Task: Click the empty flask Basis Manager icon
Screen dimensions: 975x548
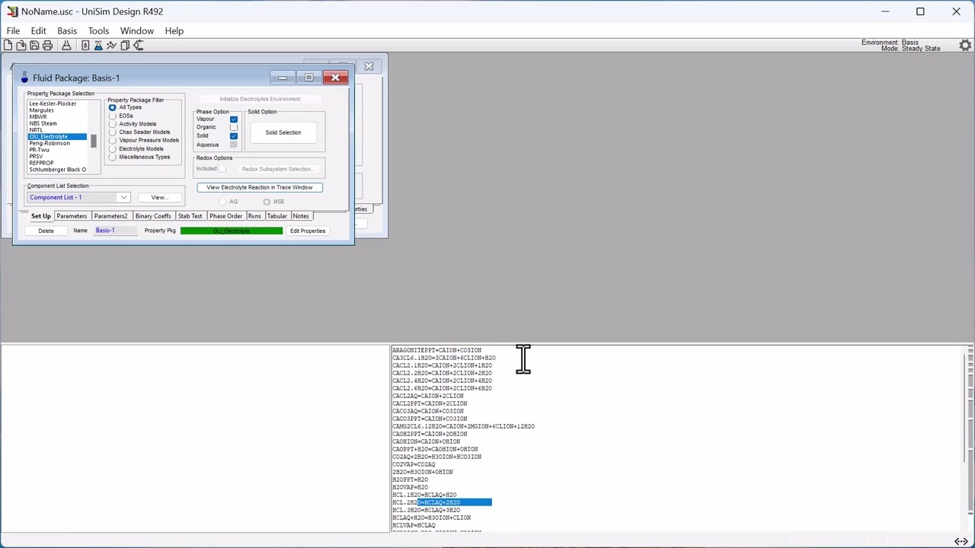Action: [x=66, y=46]
